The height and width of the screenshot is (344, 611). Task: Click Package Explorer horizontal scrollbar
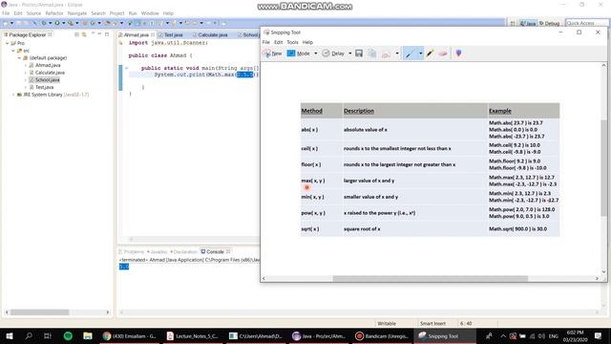tap(39, 312)
